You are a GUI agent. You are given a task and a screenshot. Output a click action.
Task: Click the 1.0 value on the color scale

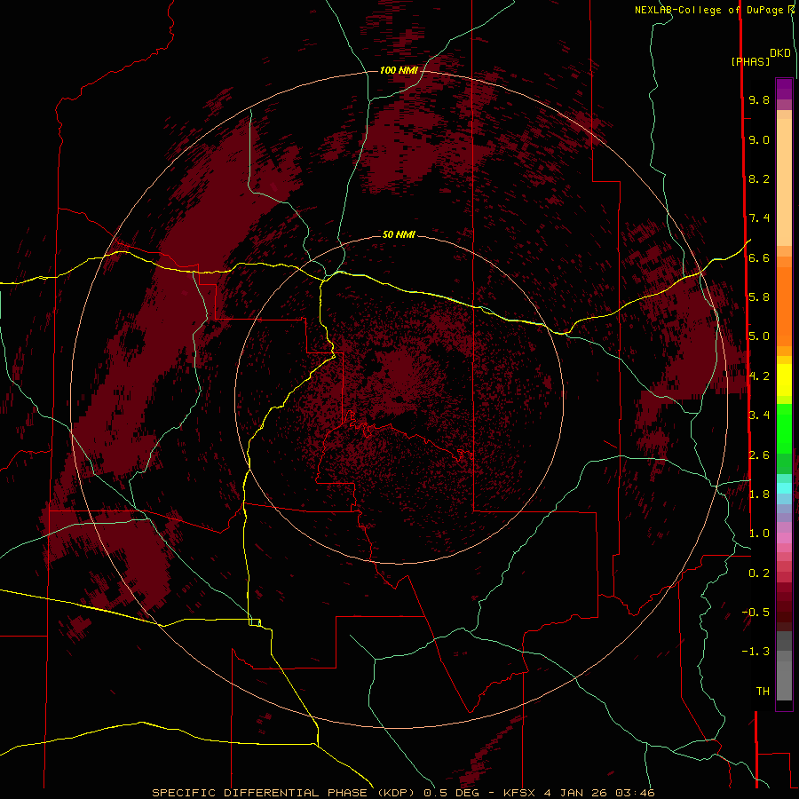[759, 533]
